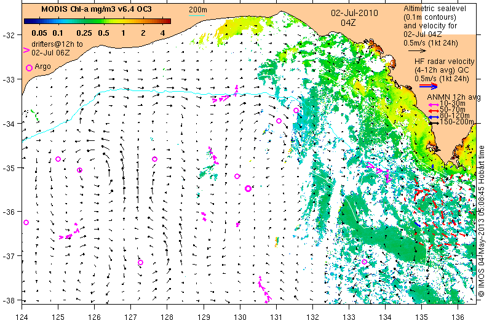Click the blue 80-120m ANMN arrow
The height and width of the screenshot is (320, 492).
pyautogui.click(x=434, y=117)
